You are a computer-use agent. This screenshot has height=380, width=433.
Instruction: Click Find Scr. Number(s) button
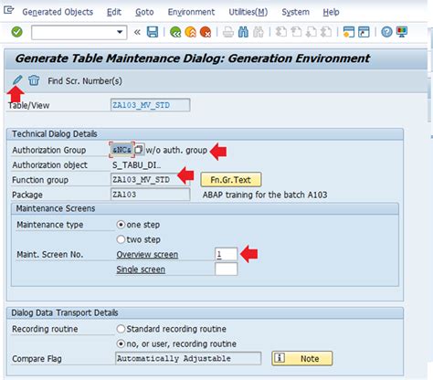point(85,81)
